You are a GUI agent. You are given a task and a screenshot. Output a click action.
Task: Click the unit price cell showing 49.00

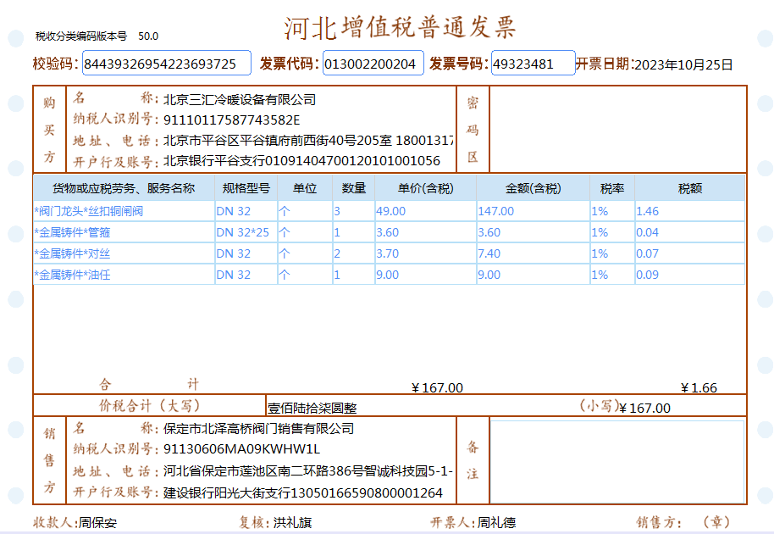point(425,211)
